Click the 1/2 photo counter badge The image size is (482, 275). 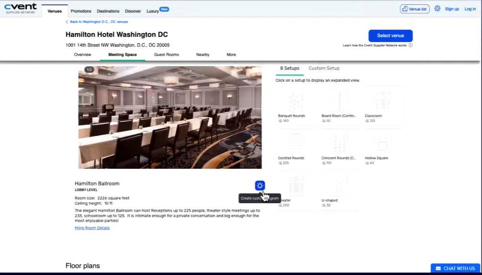[x=89, y=70]
